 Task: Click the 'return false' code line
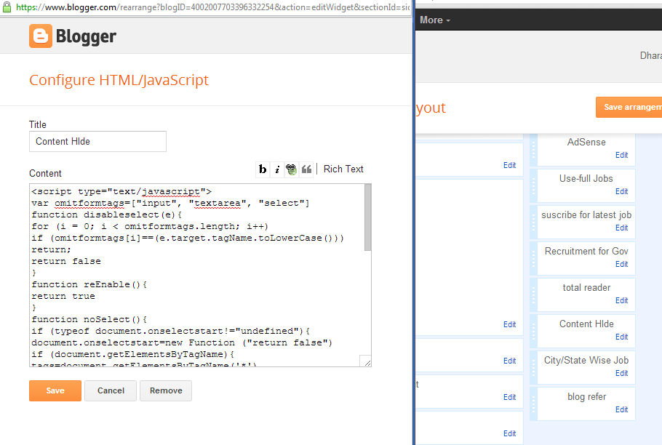[x=66, y=261]
